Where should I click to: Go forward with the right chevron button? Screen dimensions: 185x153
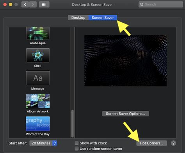tap(33, 5)
